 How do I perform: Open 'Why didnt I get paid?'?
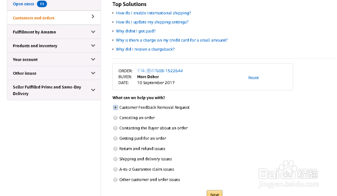coord(136,31)
